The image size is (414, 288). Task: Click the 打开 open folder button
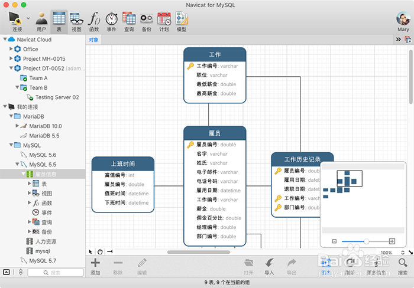pyautogui.click(x=248, y=266)
